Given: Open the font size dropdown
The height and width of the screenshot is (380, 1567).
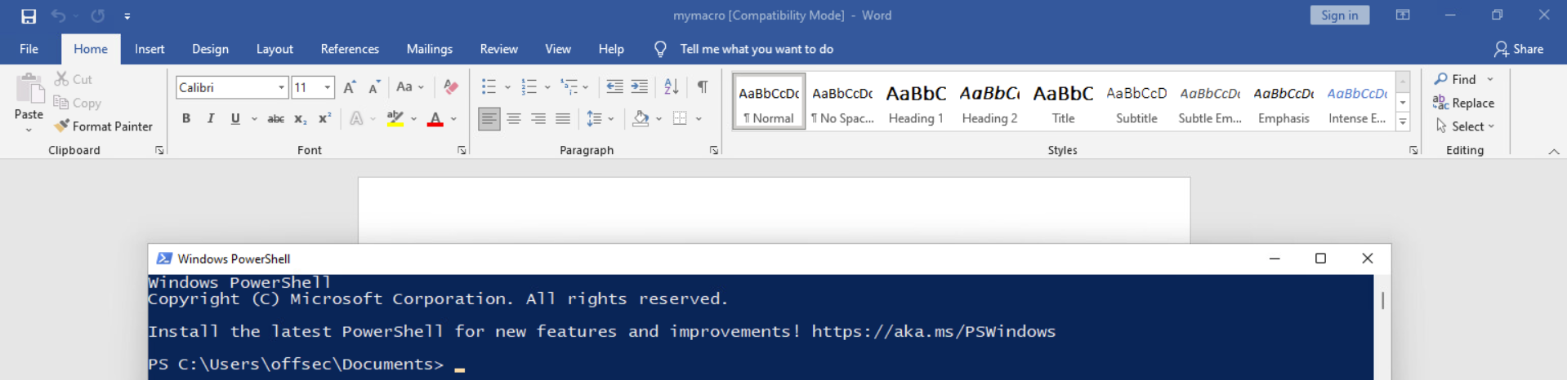Looking at the screenshot, I should coord(328,87).
